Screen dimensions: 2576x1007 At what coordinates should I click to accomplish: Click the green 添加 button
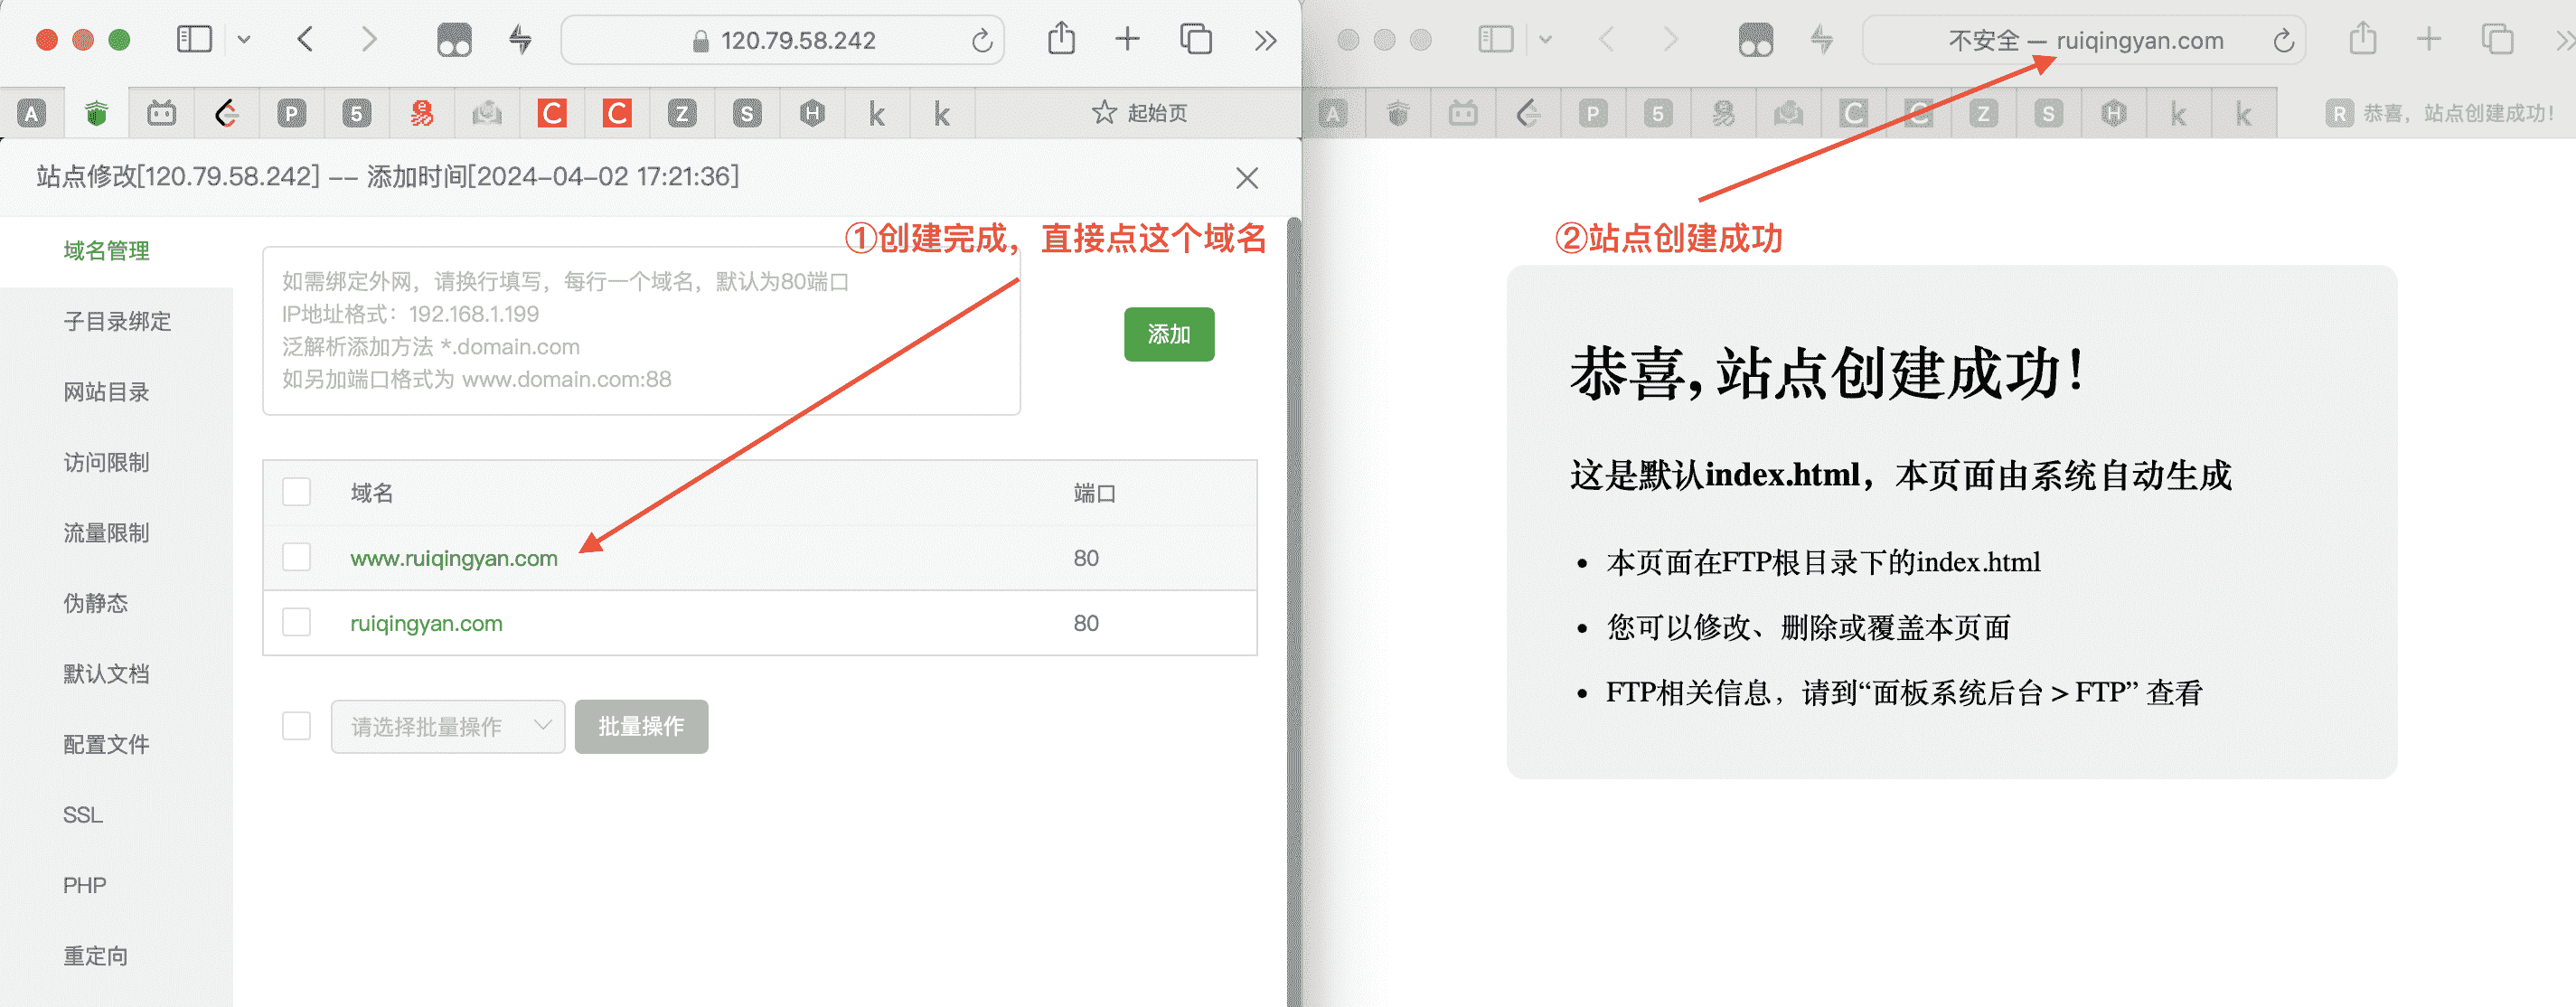(x=1169, y=334)
